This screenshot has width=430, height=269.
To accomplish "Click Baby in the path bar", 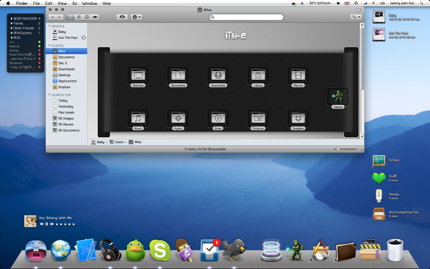I will [98, 142].
